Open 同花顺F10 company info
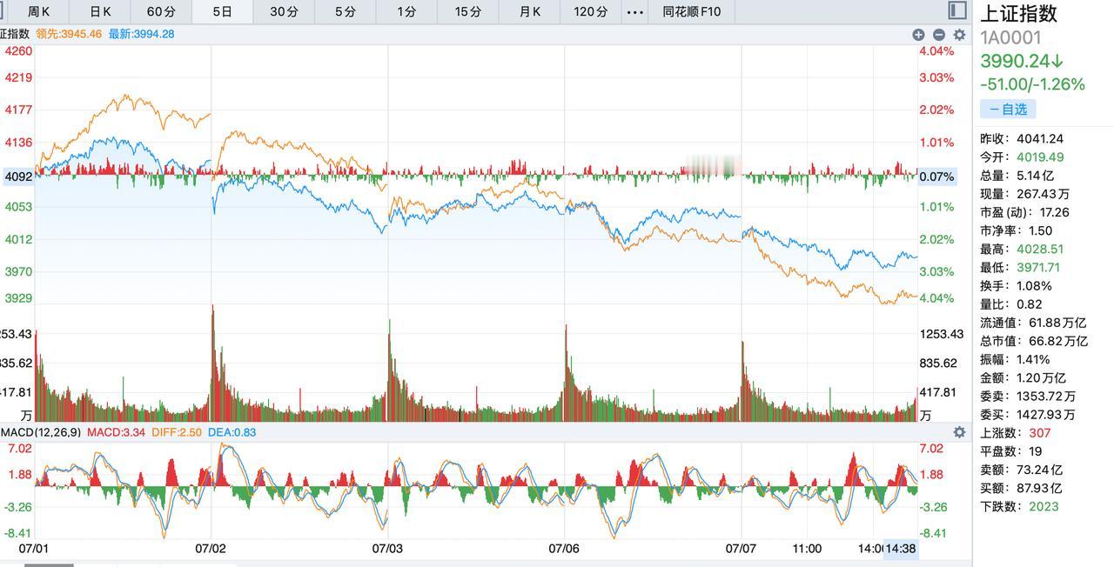Viewport: 1114px width, 567px height. pos(692,12)
